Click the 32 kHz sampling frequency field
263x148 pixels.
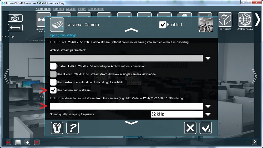pos(177,114)
